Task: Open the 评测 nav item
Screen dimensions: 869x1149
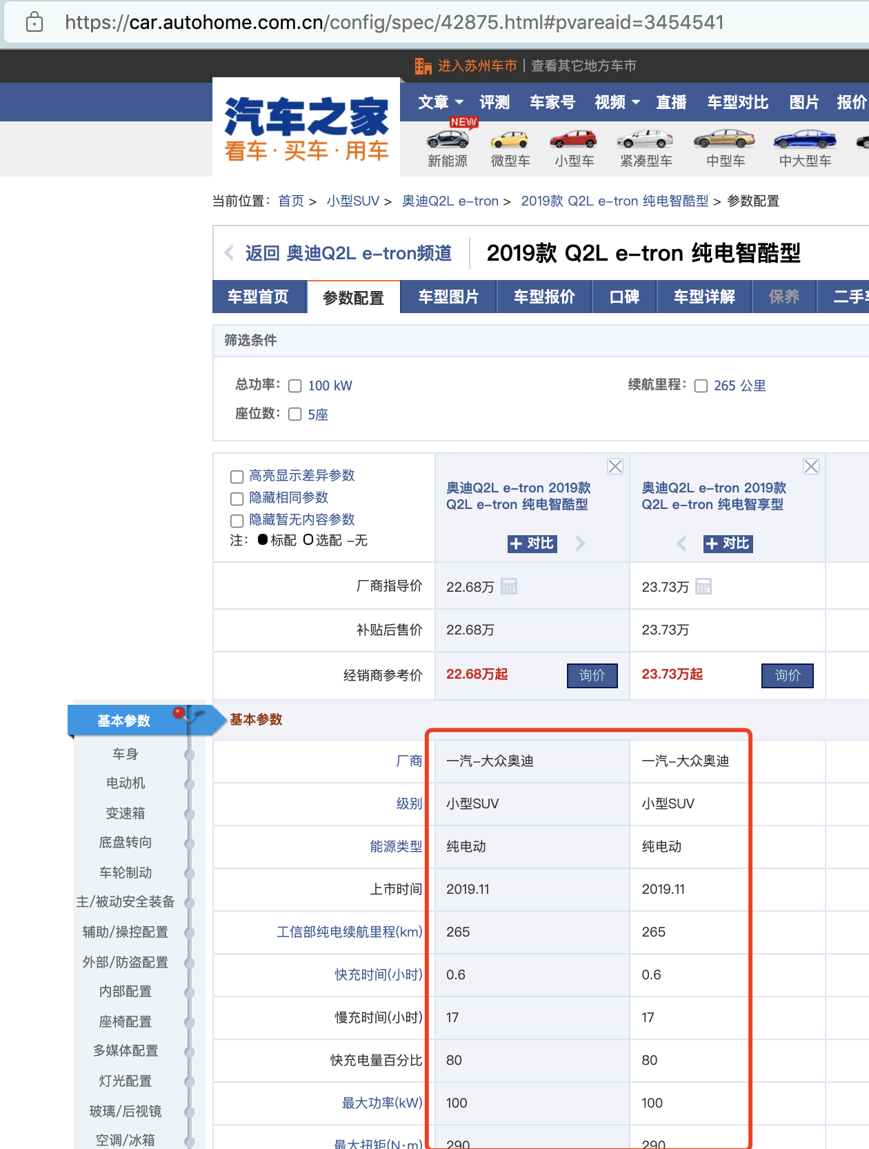Action: (x=495, y=102)
